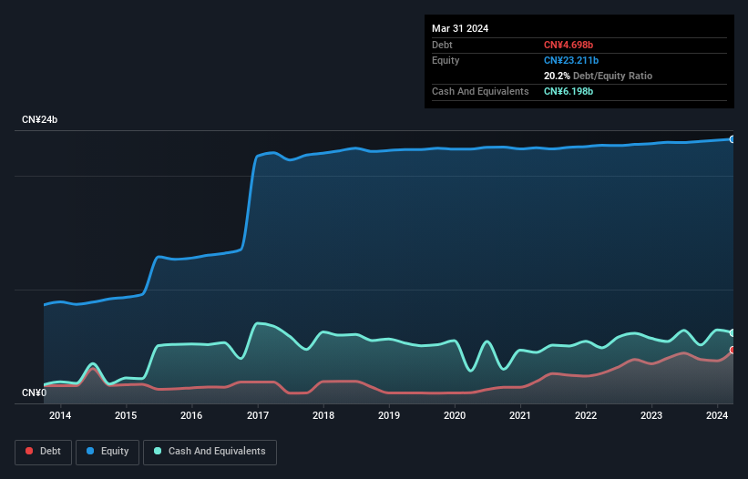Click the Debt row label in tooltip

(442, 45)
